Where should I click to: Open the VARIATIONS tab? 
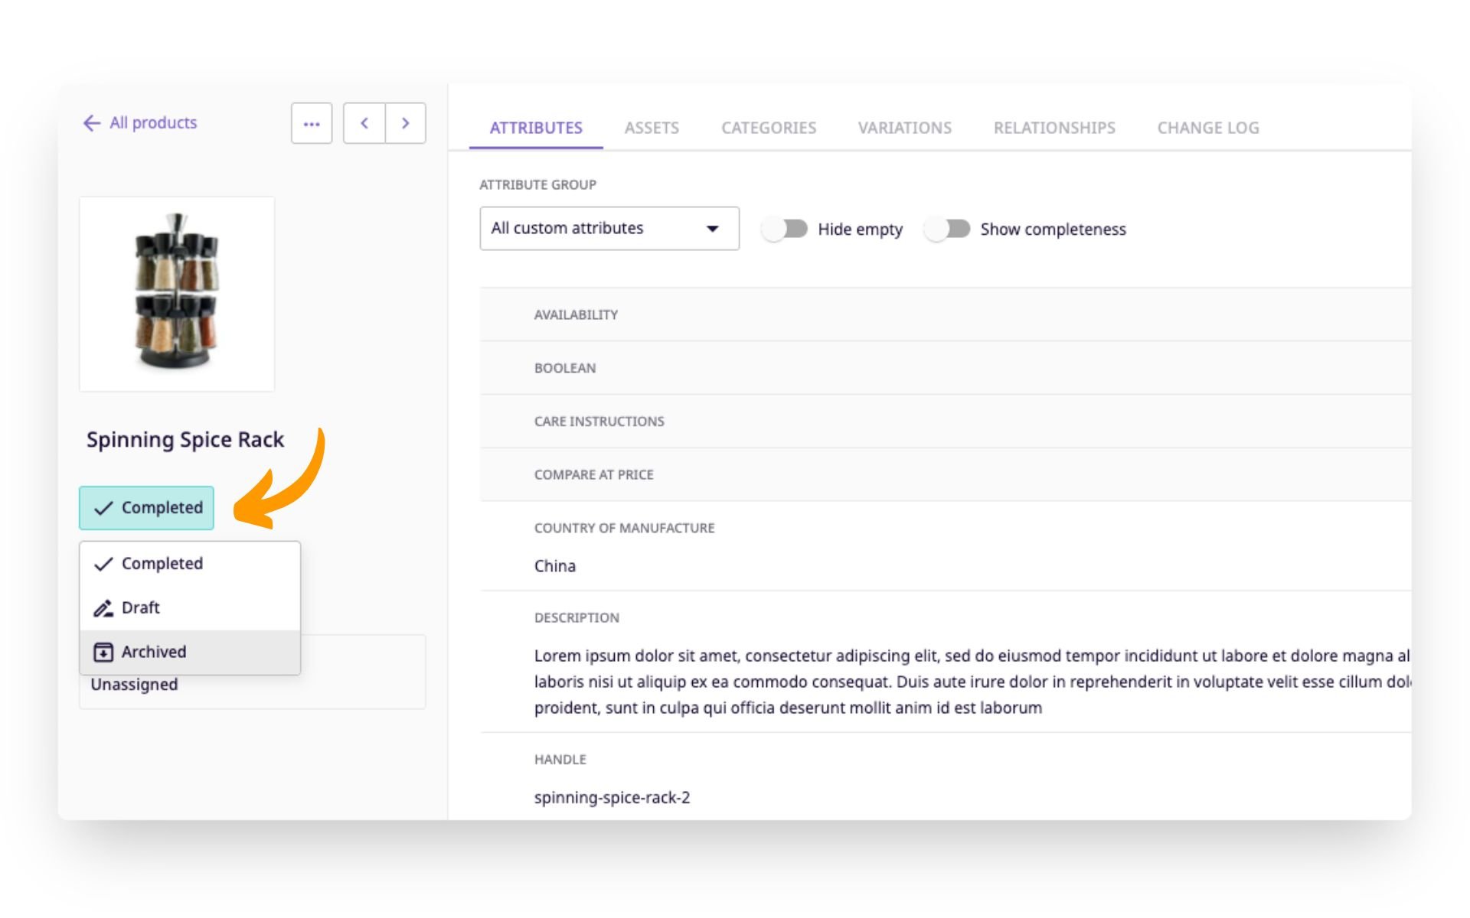click(x=905, y=128)
